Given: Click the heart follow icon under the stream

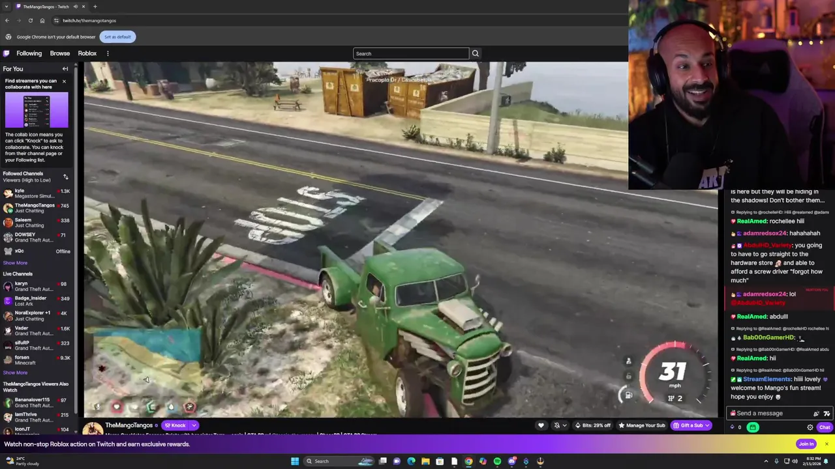Looking at the screenshot, I should coord(541,425).
